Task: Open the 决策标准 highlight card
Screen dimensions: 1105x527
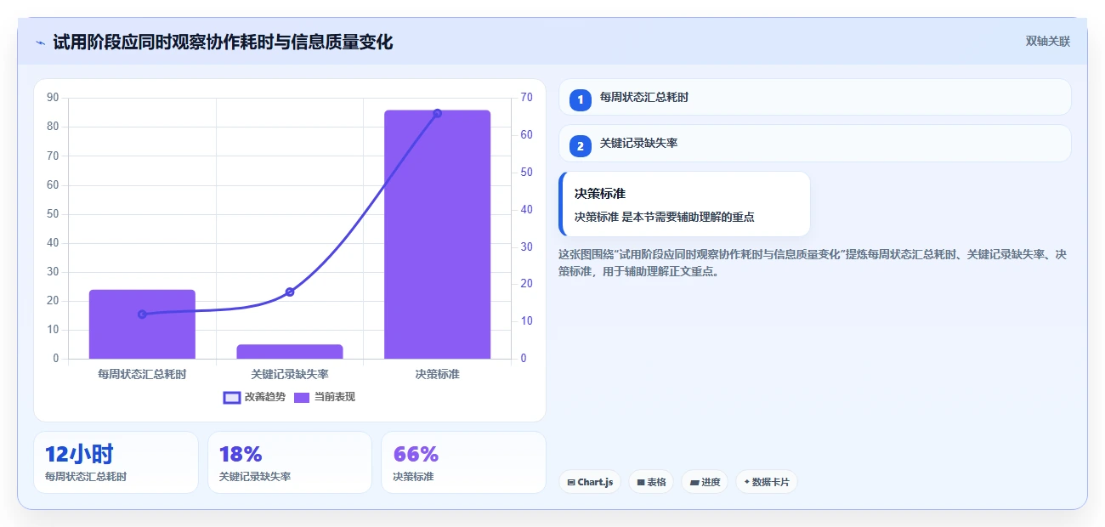Action: [x=684, y=204]
